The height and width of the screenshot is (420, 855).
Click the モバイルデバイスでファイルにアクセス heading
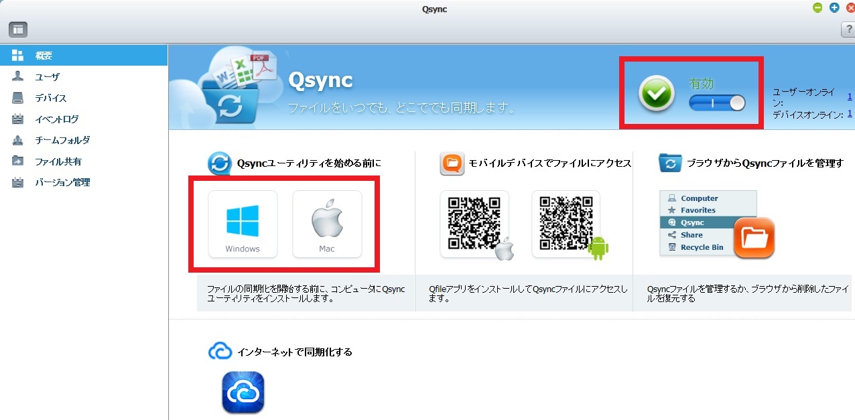tap(550, 163)
